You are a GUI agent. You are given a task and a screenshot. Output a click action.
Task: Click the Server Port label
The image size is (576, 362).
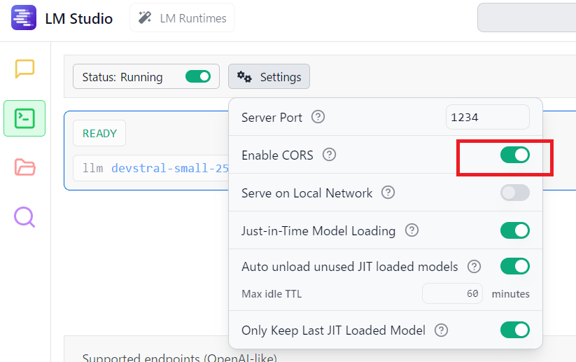(272, 117)
